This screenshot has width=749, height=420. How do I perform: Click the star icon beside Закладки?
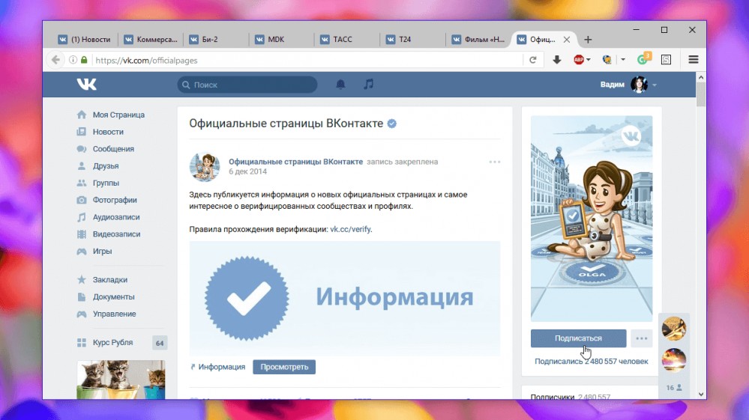[x=82, y=280]
